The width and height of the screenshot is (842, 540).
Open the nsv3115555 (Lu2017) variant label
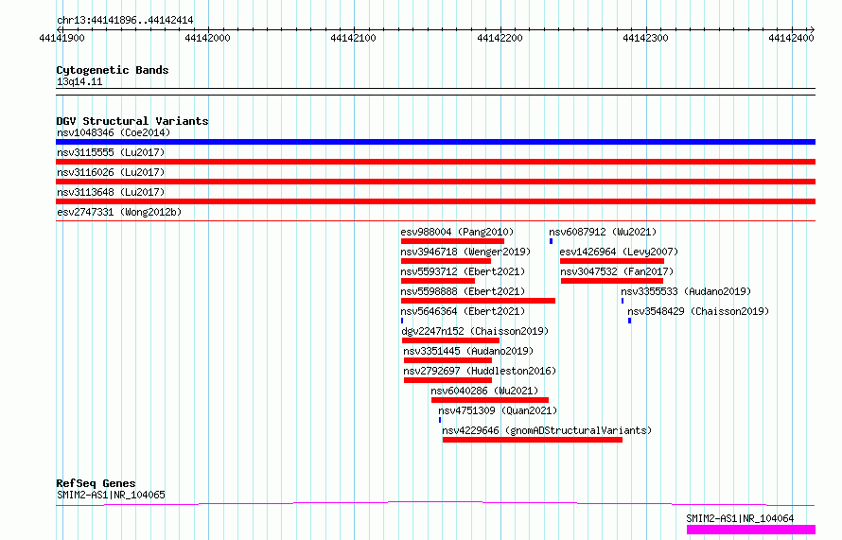click(111, 152)
